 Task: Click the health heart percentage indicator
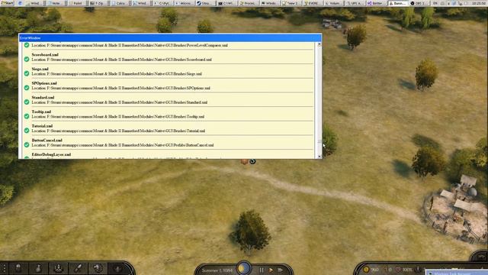click(x=403, y=270)
